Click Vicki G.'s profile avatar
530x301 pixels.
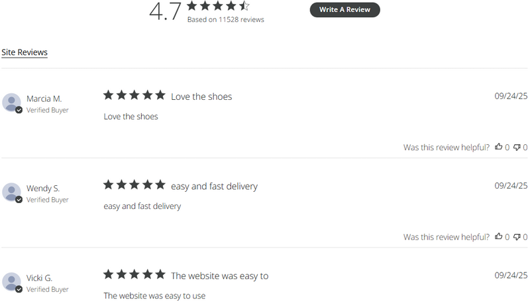pos(12,281)
